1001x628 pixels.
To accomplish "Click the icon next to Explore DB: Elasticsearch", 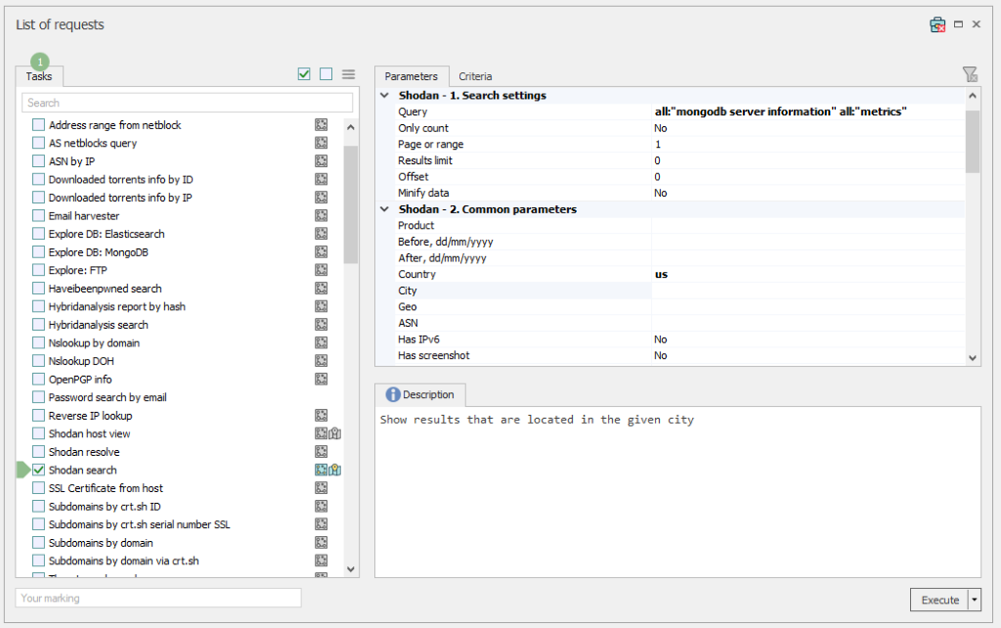I will click(321, 233).
